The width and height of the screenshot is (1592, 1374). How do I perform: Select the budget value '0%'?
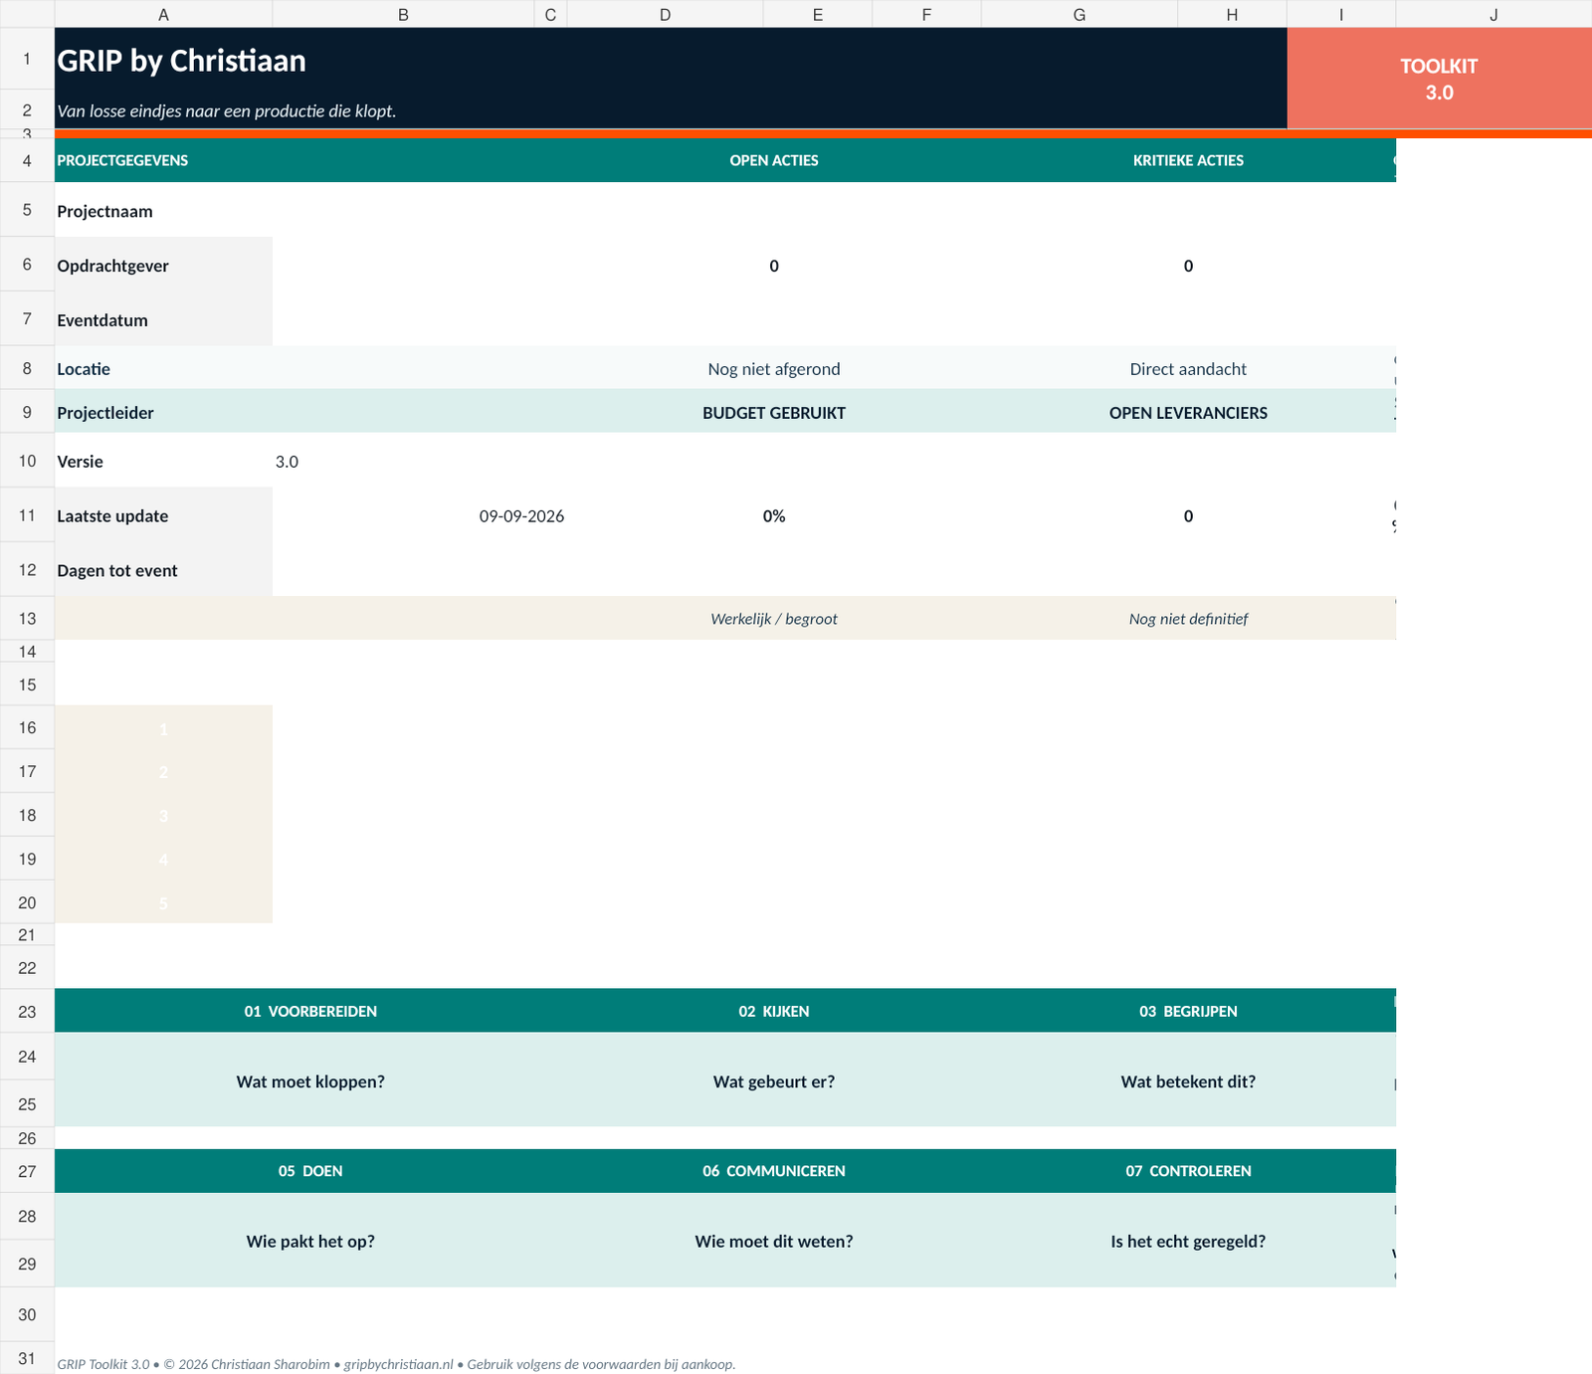point(774,516)
